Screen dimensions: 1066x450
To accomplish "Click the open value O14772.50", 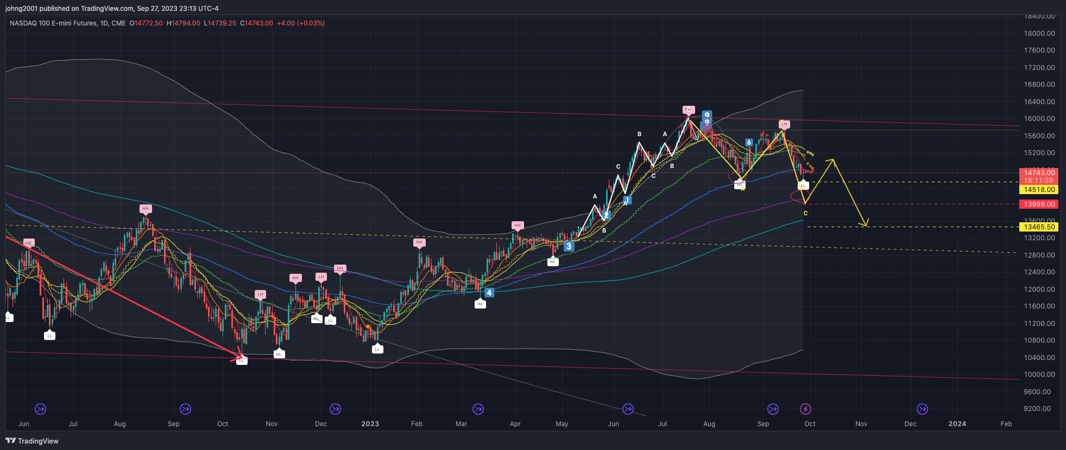I will 146,23.
